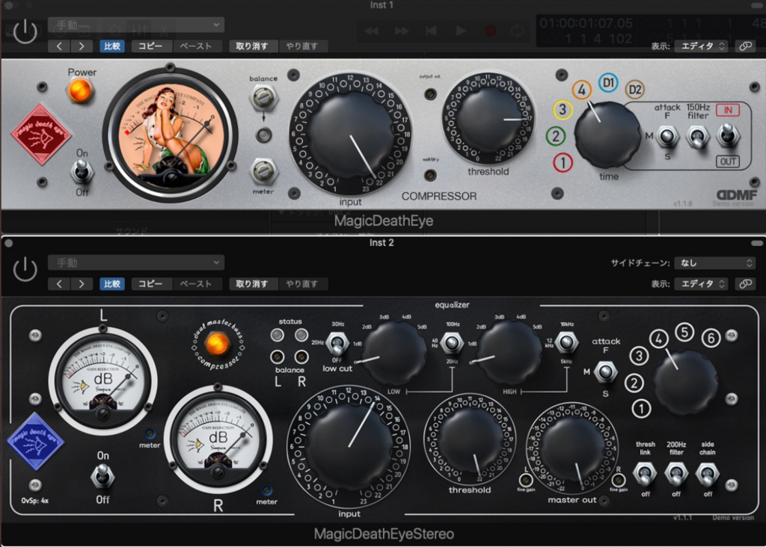Click OvSp: 4x oversampling label
766x547 pixels.
pos(34,500)
